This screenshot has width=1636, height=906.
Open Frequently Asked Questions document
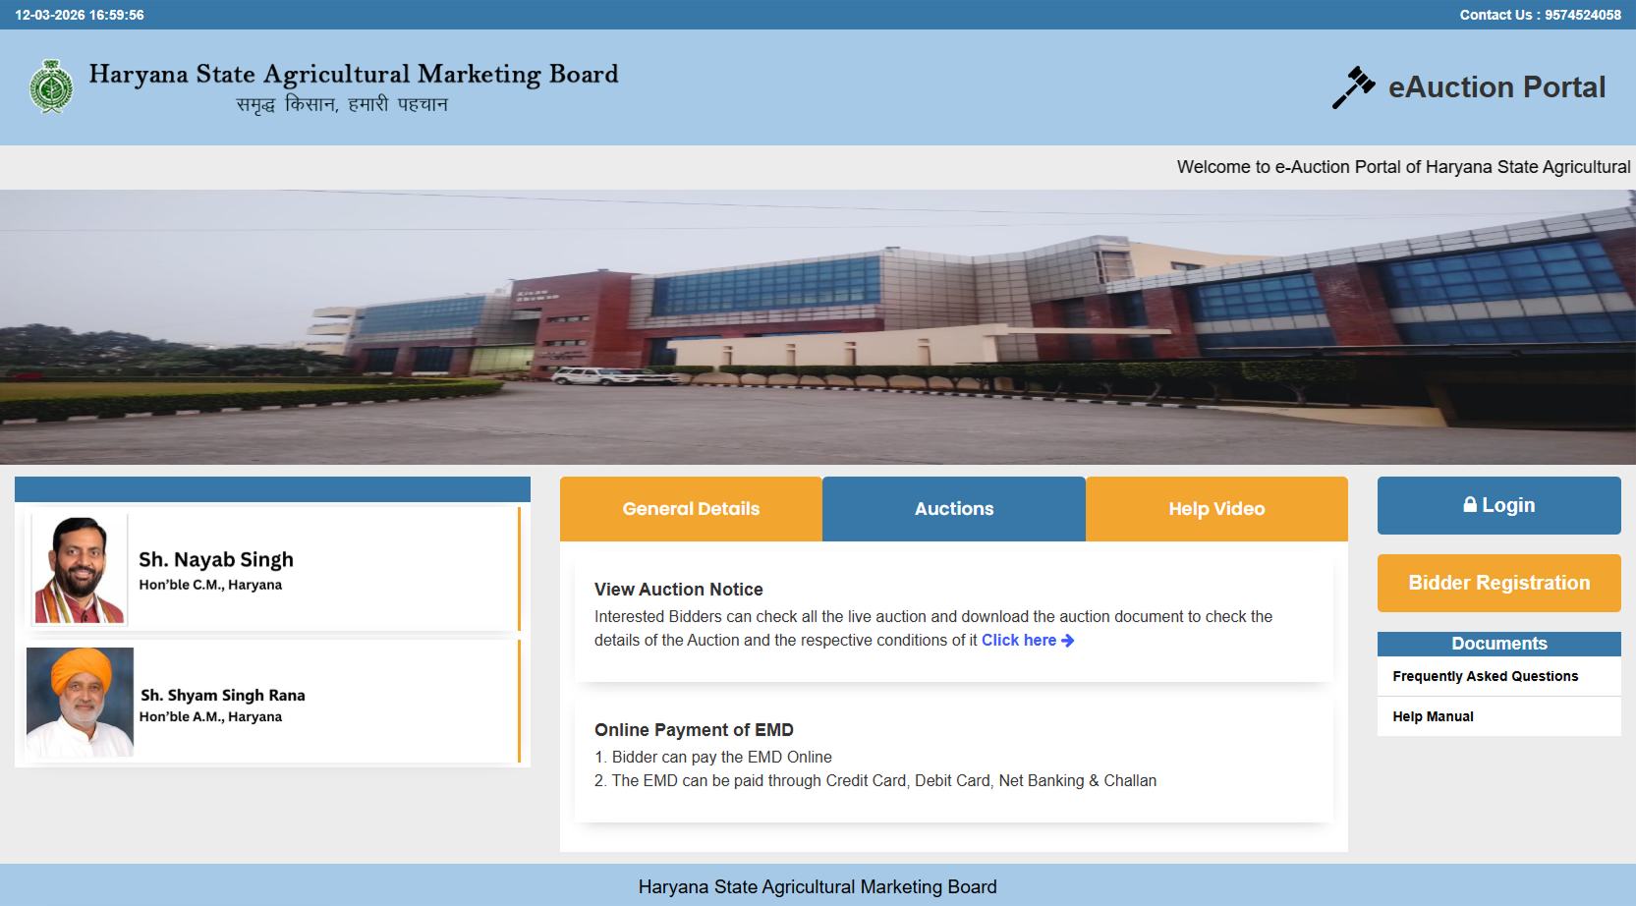click(1485, 676)
